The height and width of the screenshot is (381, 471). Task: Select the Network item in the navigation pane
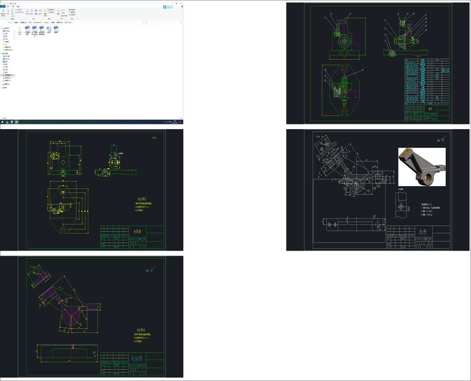[5, 88]
